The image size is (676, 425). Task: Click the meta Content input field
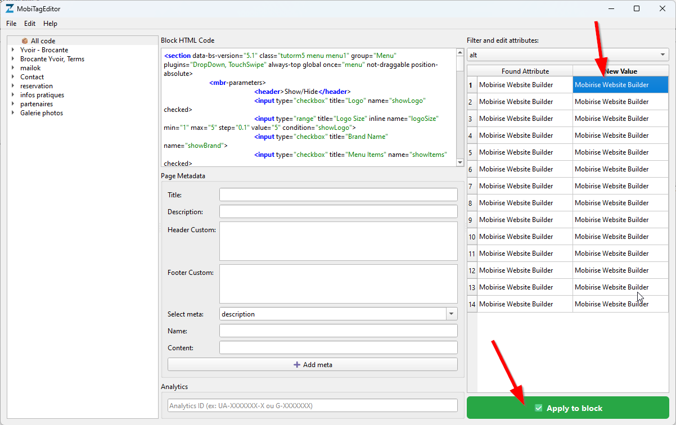[338, 348]
